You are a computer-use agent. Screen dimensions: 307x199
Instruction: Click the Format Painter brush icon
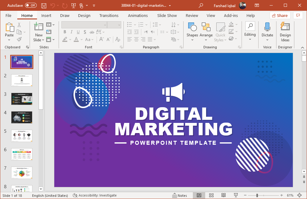coord(19,39)
